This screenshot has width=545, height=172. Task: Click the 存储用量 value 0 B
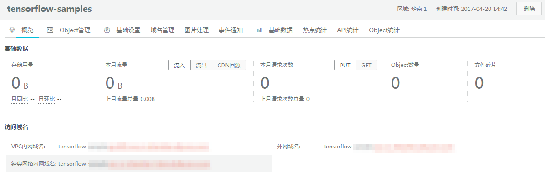pos(20,83)
